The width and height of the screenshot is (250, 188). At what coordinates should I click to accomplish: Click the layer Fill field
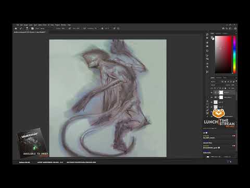[x=233, y=88]
